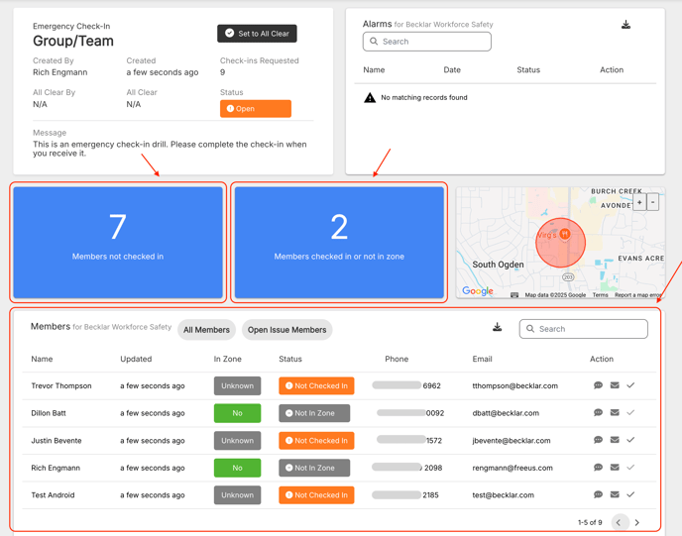Viewport: 682px width, 536px height.
Task: Mark Test Android as checked in
Action: (x=630, y=494)
